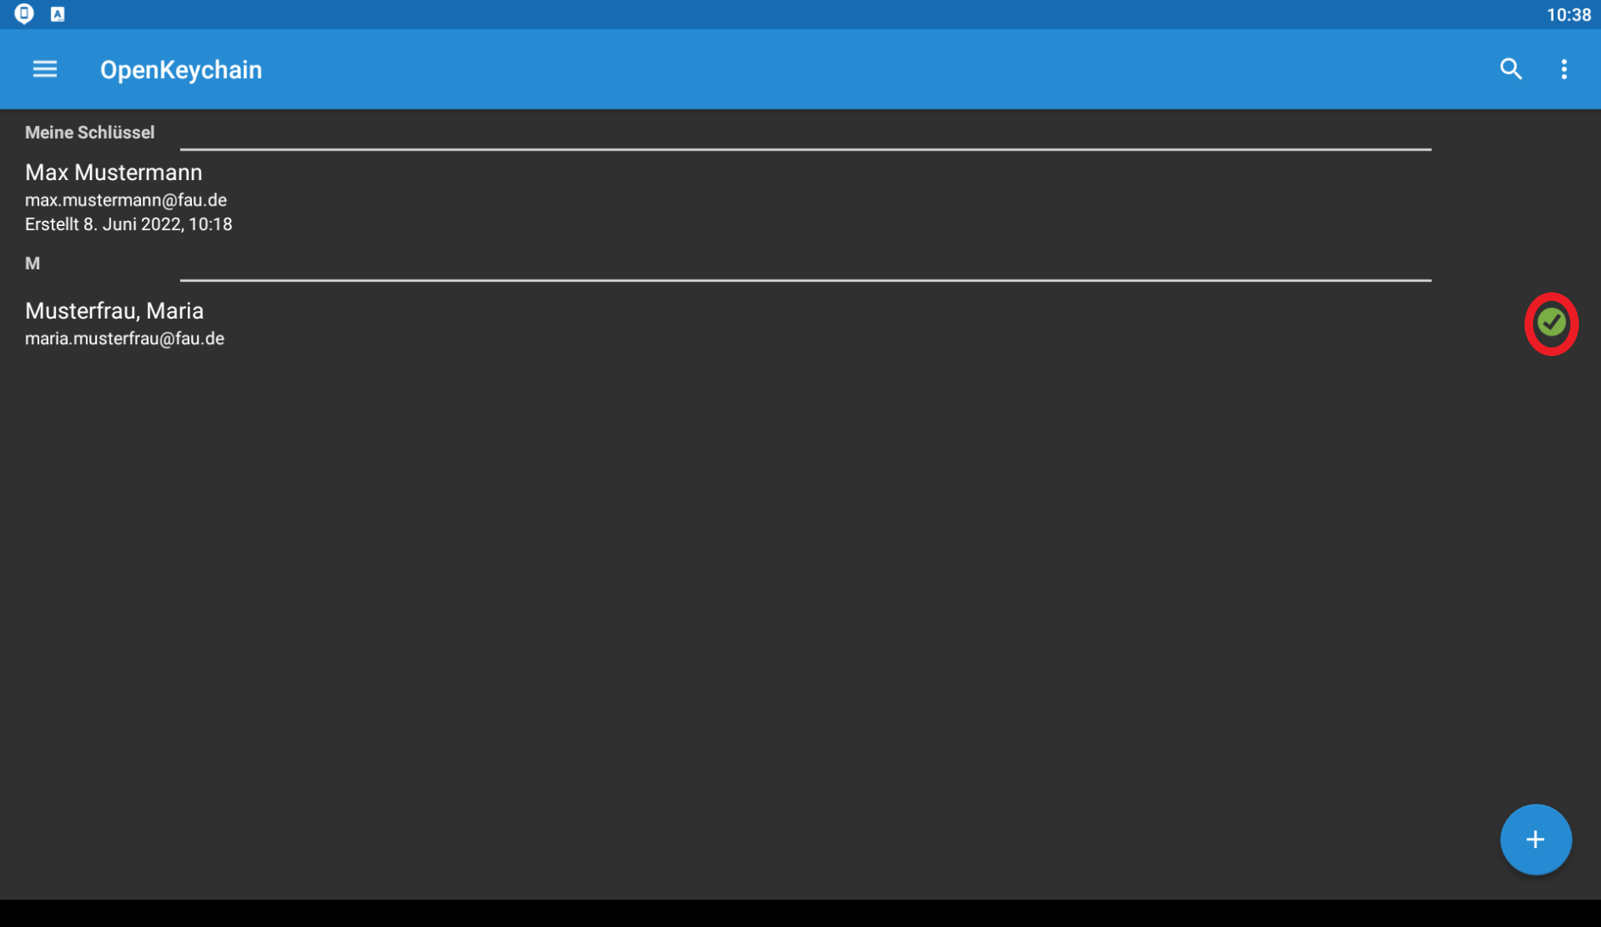Select the maria.musterfrau@fau.de email line

(124, 339)
